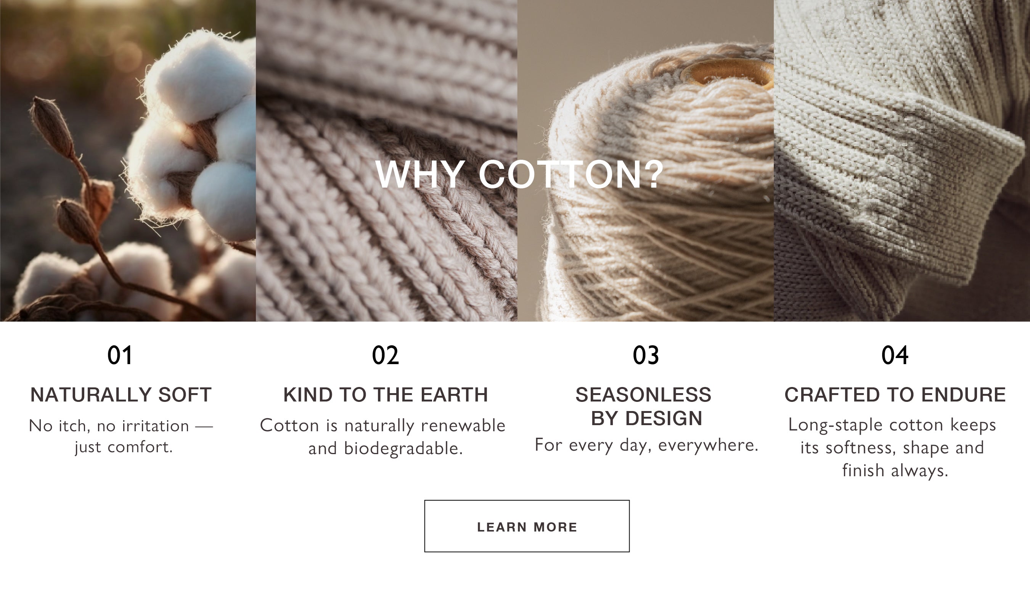
Task: Click the brown cotton bud on stem
Action: point(52,125)
